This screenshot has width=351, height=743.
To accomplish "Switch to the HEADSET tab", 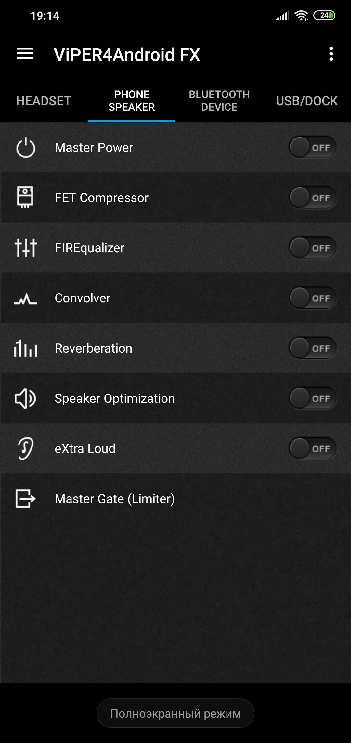I will [x=44, y=101].
